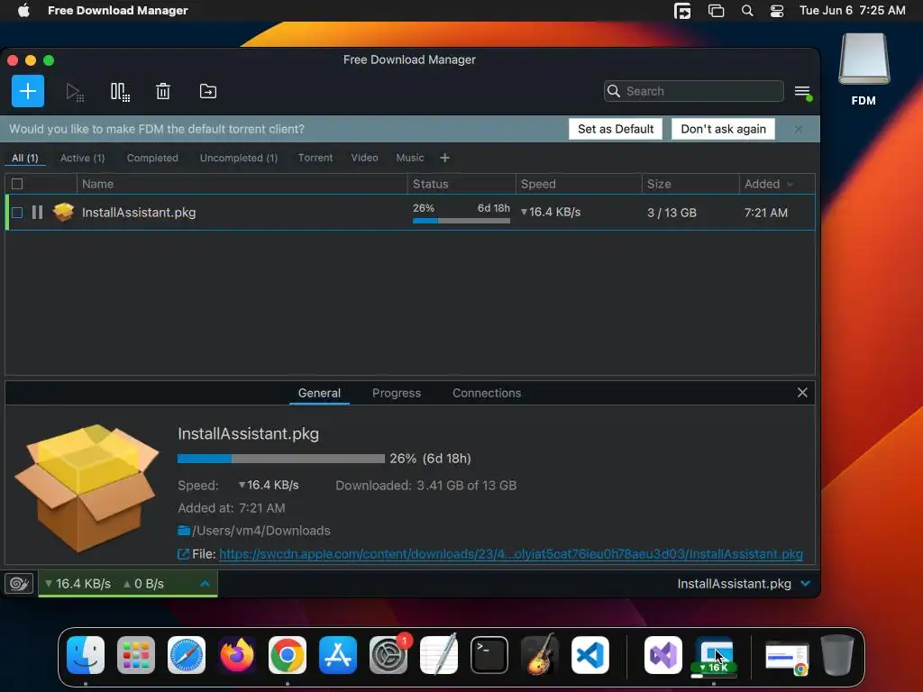Open Visual Studio Code from the Dock
The width and height of the screenshot is (923, 692).
pos(589,655)
